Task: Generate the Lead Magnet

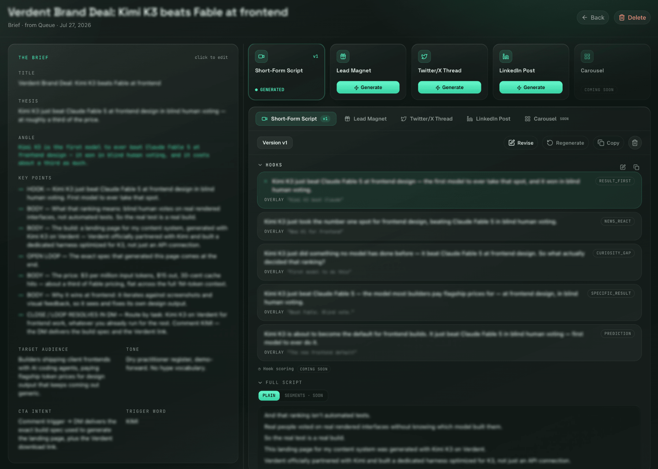Action: (x=368, y=87)
